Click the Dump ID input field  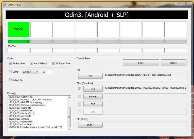pyautogui.click(x=50, y=72)
